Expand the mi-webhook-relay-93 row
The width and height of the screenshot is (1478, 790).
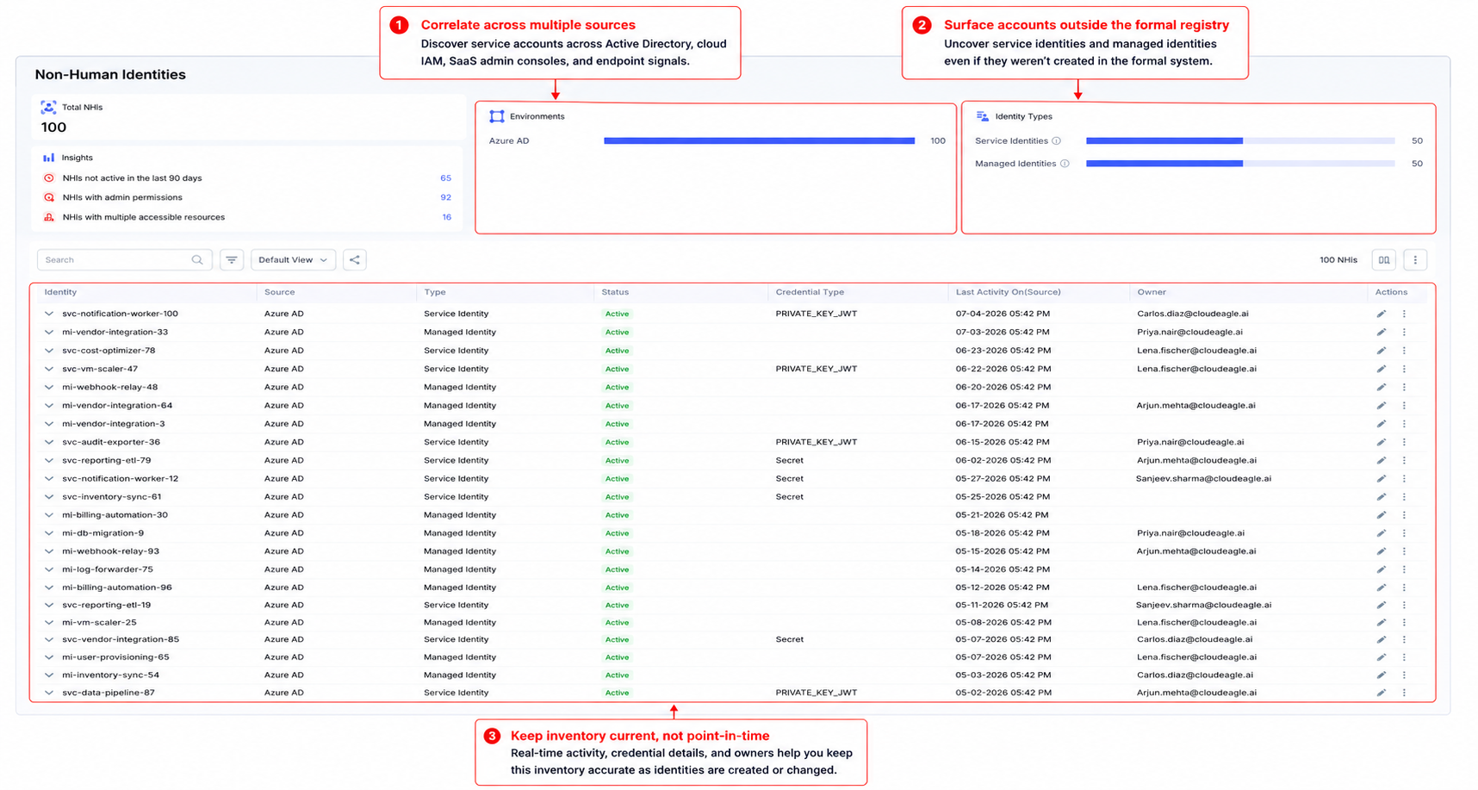point(49,551)
